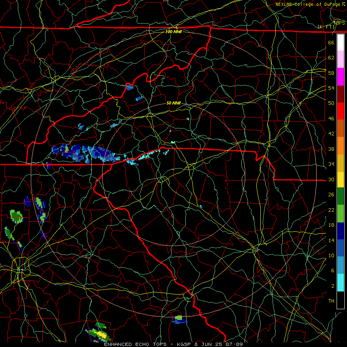Image resolution: width=347 pixels, height=347 pixels.
Task: Click the bright red legend swatch
Action: pyautogui.click(x=340, y=111)
